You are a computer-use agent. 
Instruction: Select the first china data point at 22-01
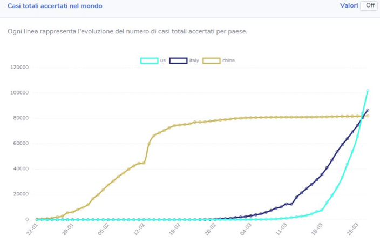37,219
